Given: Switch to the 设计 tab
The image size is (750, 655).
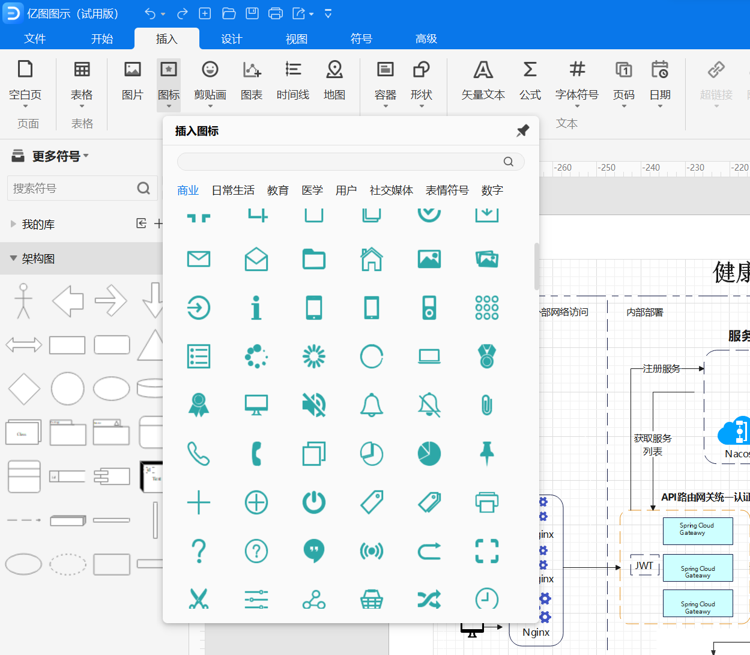Looking at the screenshot, I should click(232, 38).
